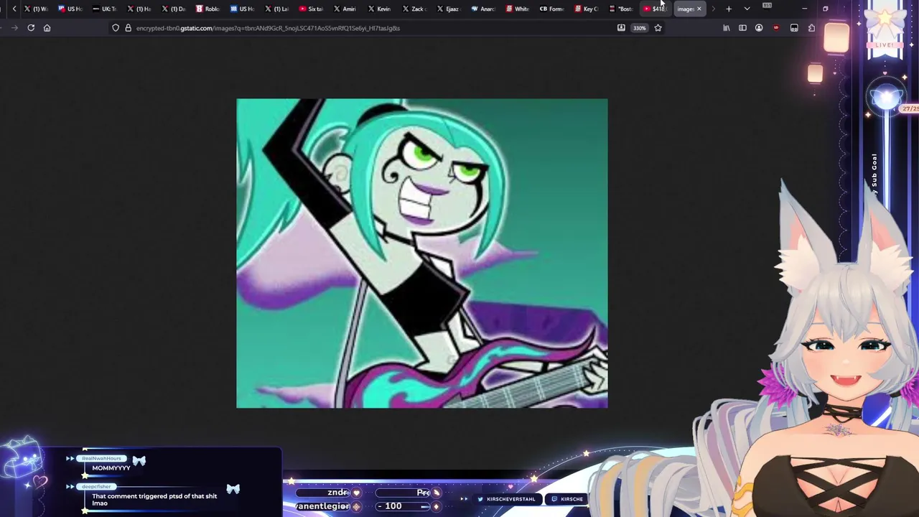
Task: Click the cartoon rocker girl image
Action: pyautogui.click(x=422, y=253)
